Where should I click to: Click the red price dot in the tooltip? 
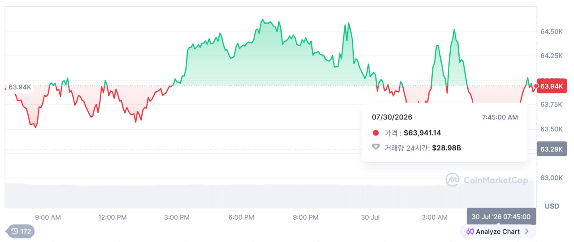(375, 133)
